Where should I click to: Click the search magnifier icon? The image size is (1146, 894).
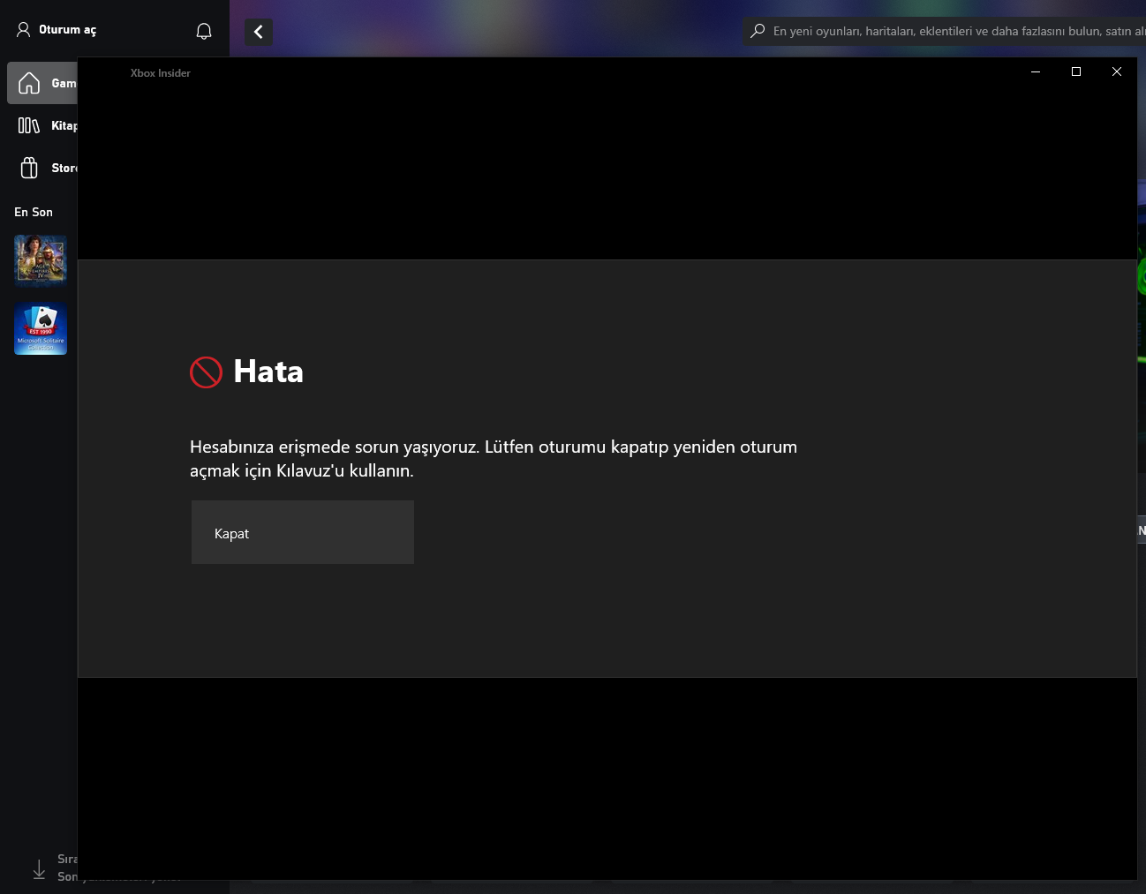(x=758, y=31)
